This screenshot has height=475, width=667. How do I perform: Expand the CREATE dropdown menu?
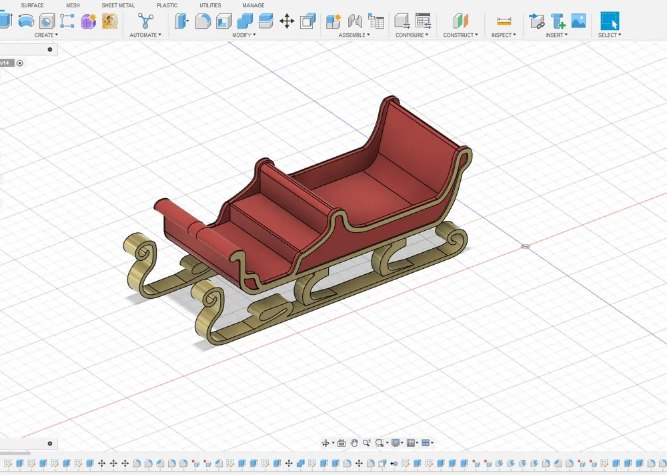click(46, 35)
